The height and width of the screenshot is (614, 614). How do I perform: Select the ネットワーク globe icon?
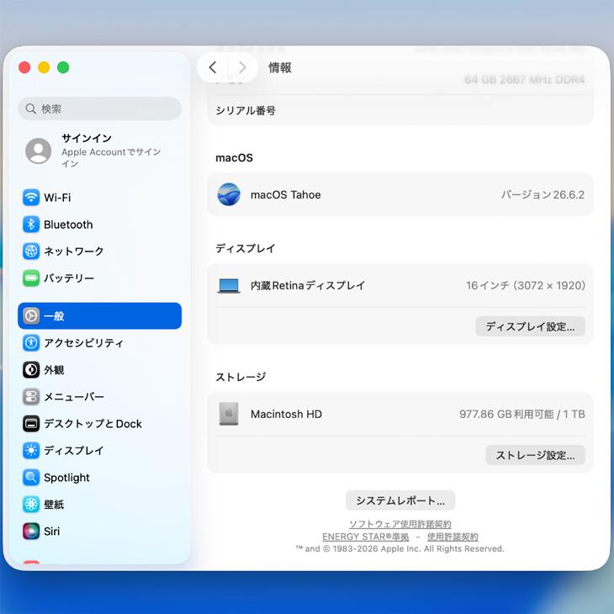tap(31, 251)
